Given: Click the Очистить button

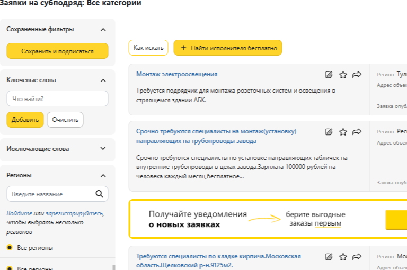Looking at the screenshot, I should click(65, 120).
